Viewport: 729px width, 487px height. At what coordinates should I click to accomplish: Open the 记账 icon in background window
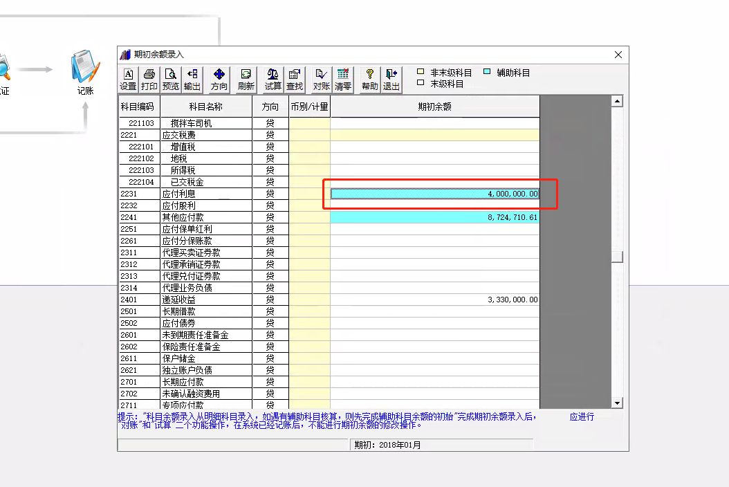tap(86, 72)
